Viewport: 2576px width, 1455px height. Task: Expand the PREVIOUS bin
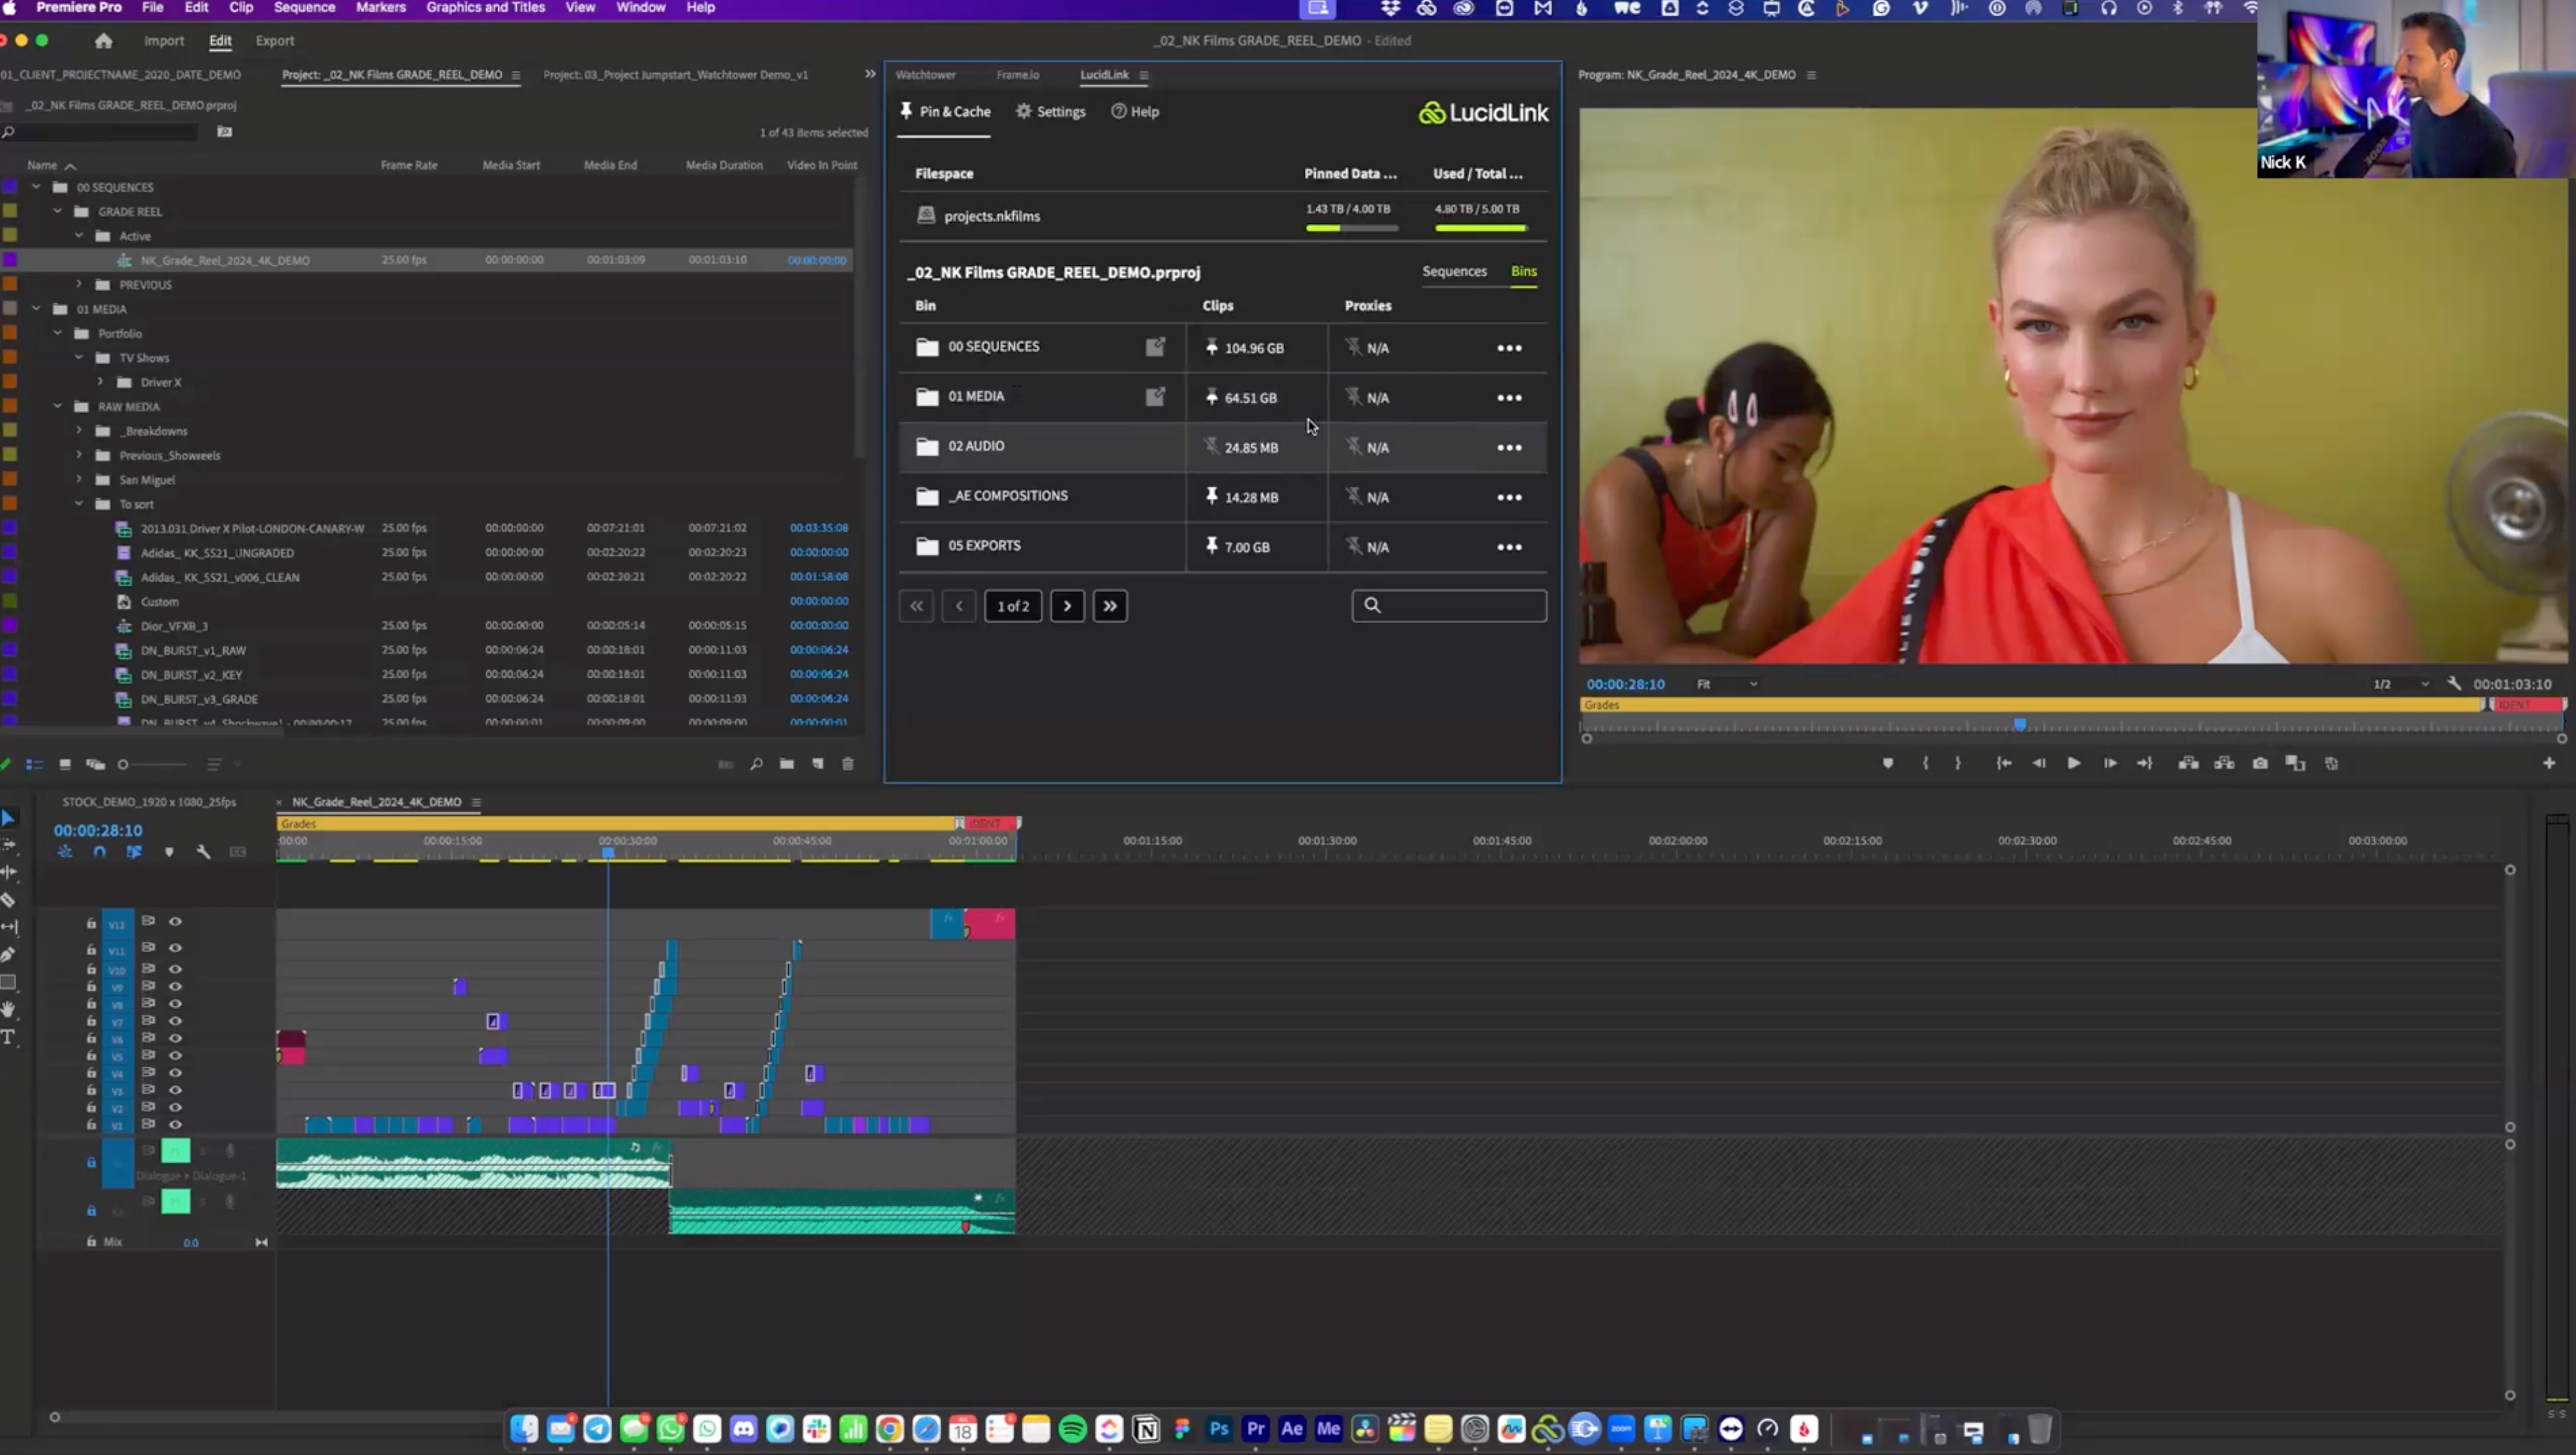tap(79, 285)
